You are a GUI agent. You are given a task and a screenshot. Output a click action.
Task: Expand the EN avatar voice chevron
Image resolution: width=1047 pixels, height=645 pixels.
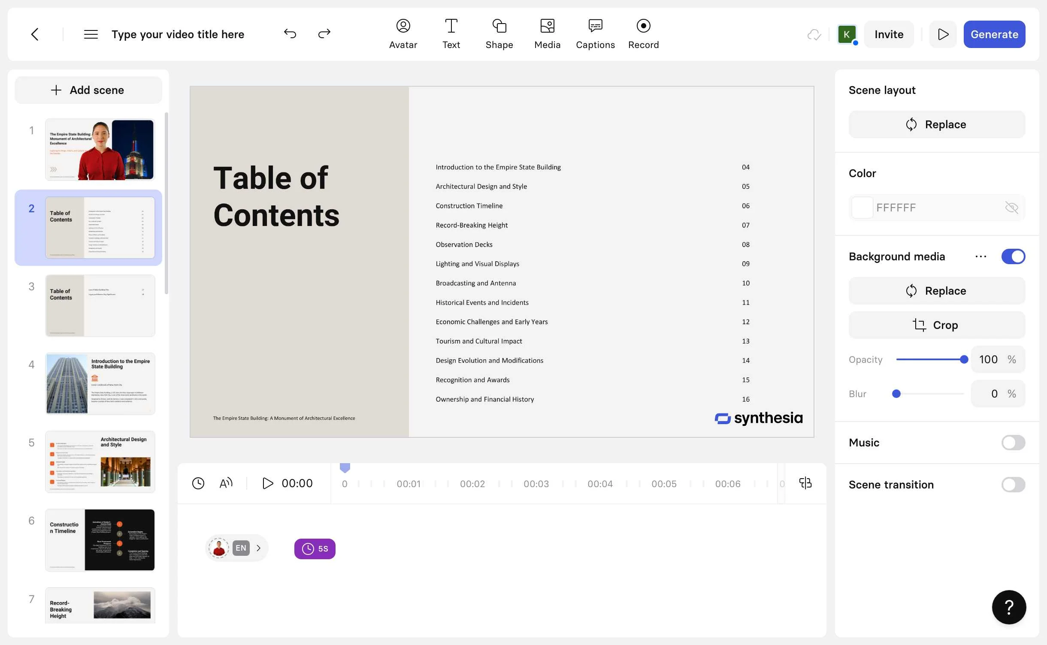(259, 548)
